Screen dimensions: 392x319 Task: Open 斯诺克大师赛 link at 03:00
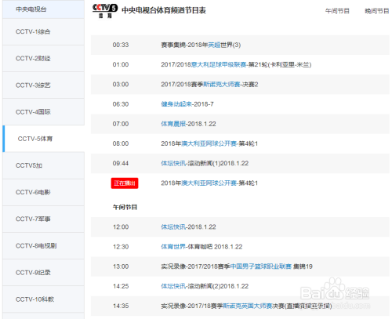[222, 85]
